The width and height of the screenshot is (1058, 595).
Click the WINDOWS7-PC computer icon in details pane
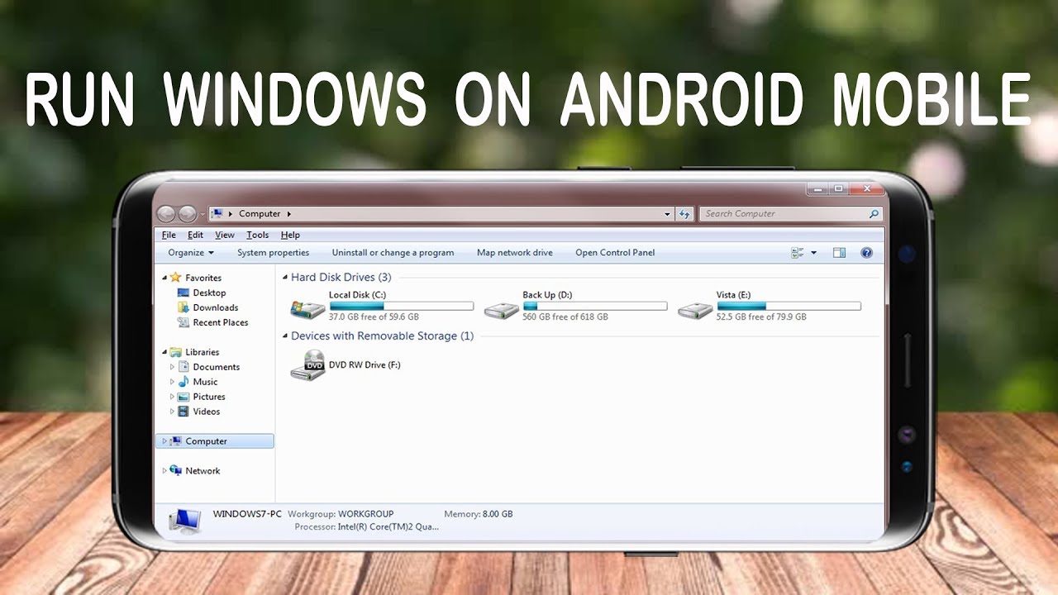click(x=184, y=521)
